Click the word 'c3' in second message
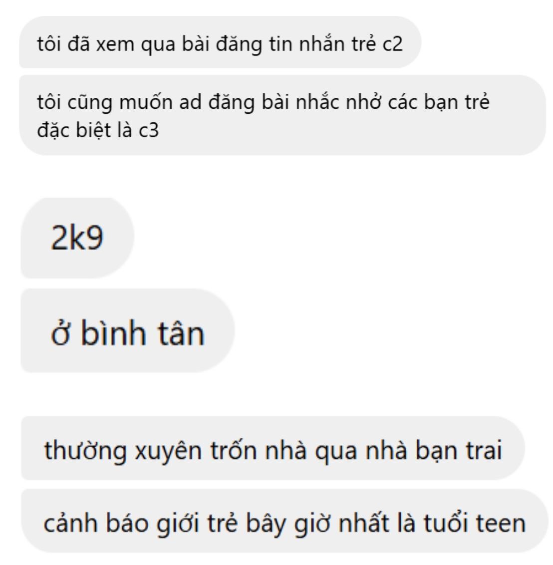The image size is (553, 565). click(x=149, y=130)
